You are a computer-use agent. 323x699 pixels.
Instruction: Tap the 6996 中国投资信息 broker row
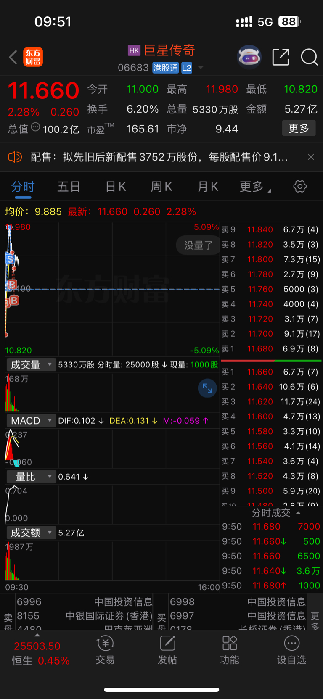coord(85,602)
